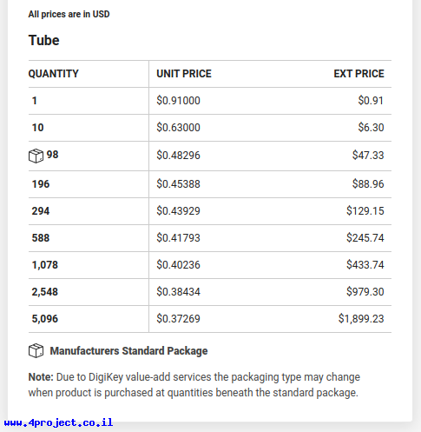Click the All prices are in USD text
The height and width of the screenshot is (432, 421).
(69, 14)
